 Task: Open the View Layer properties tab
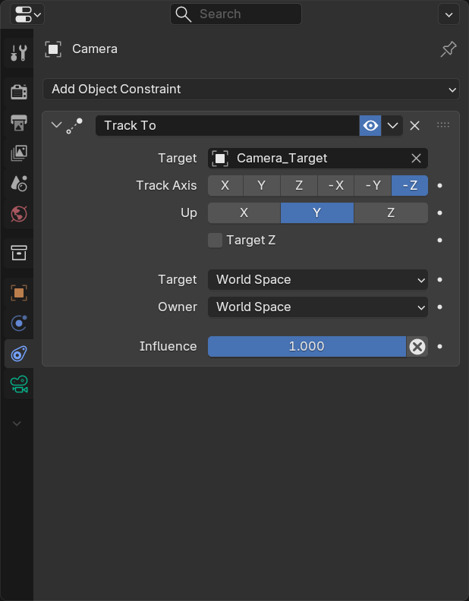[19, 153]
